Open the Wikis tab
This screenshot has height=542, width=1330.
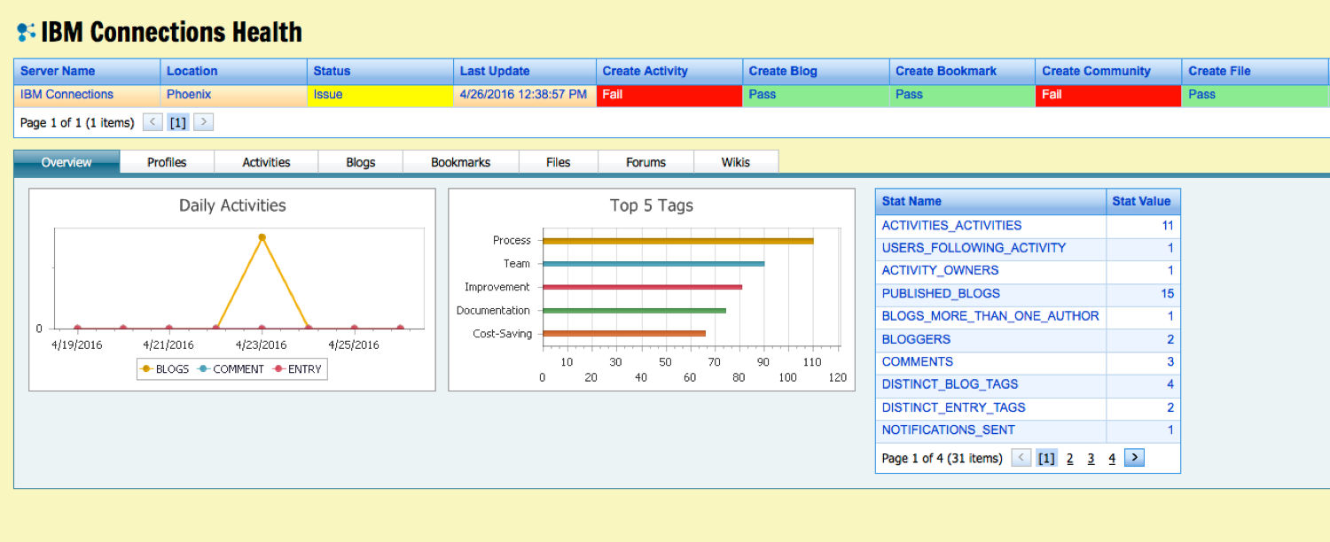[736, 162]
